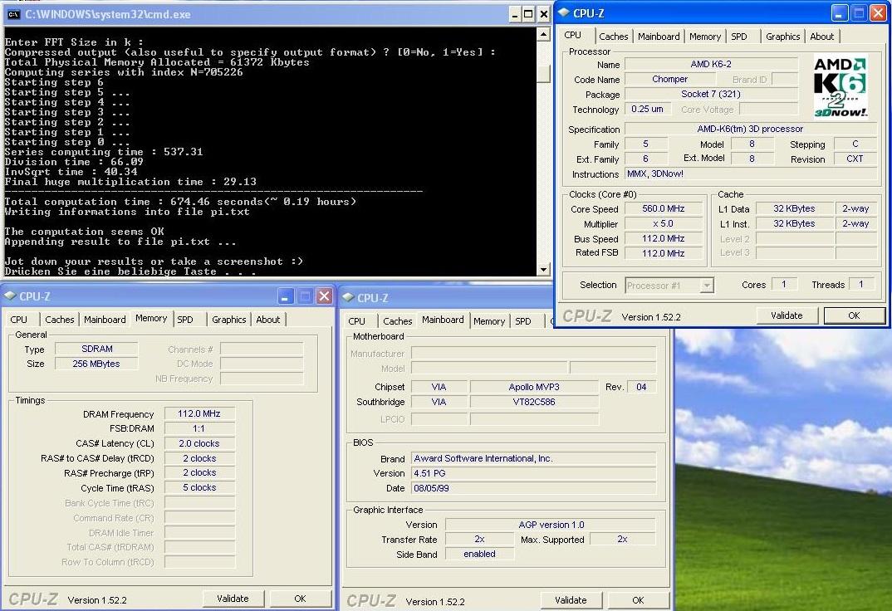Screen dimensions: 892x611
Task: Click the Side Band value enabled
Action: pyautogui.click(x=479, y=555)
